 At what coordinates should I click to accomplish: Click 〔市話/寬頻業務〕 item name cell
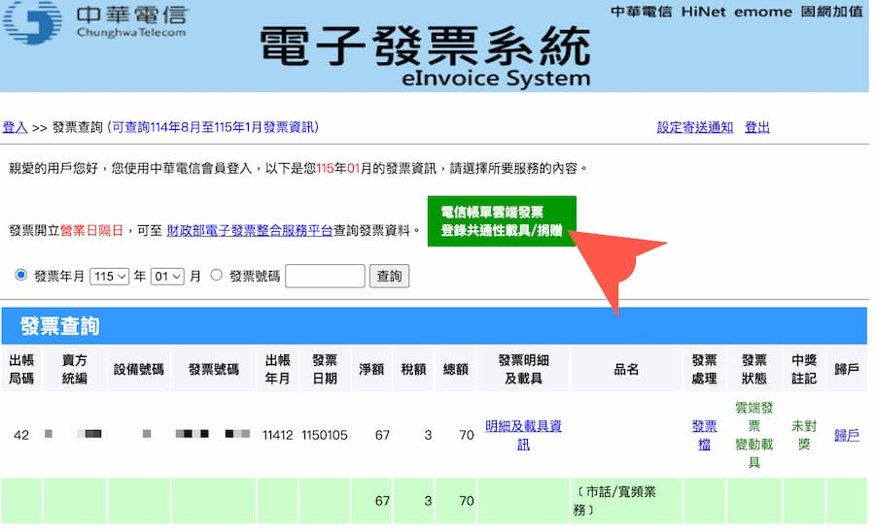coord(626,500)
